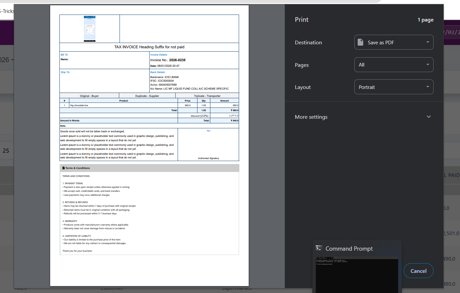Select the Command Prompt window preview thumbnail
460x293 pixels.
click(x=357, y=274)
